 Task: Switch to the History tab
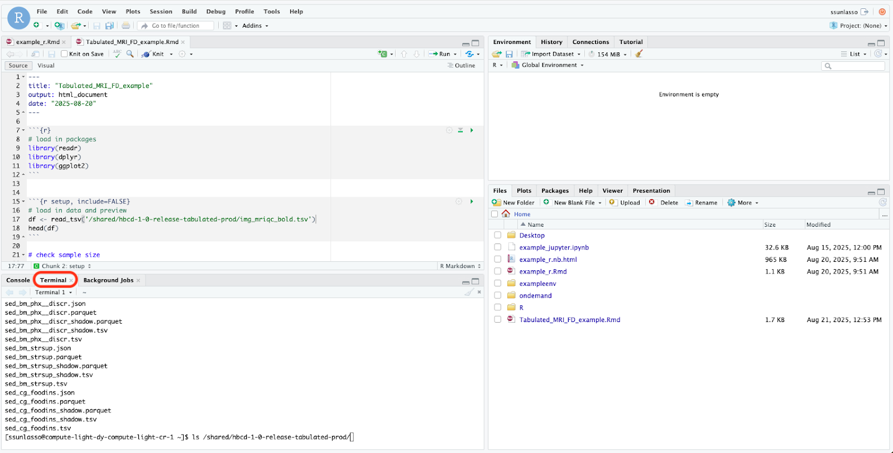(x=551, y=42)
